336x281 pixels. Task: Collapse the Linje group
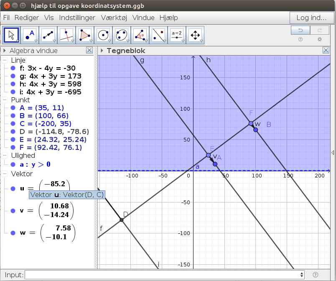point(5,60)
